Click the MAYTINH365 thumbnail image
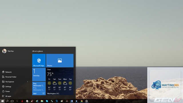 tap(165, 85)
